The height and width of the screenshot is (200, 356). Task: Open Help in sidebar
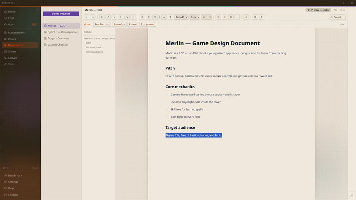click(x=20, y=188)
